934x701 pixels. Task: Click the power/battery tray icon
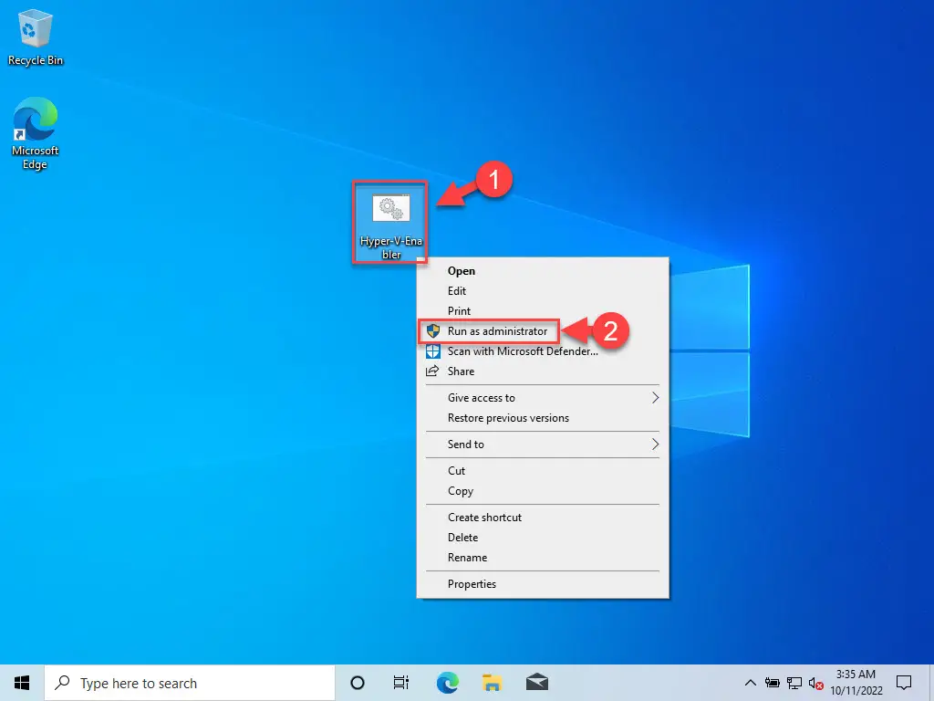pyautogui.click(x=773, y=683)
